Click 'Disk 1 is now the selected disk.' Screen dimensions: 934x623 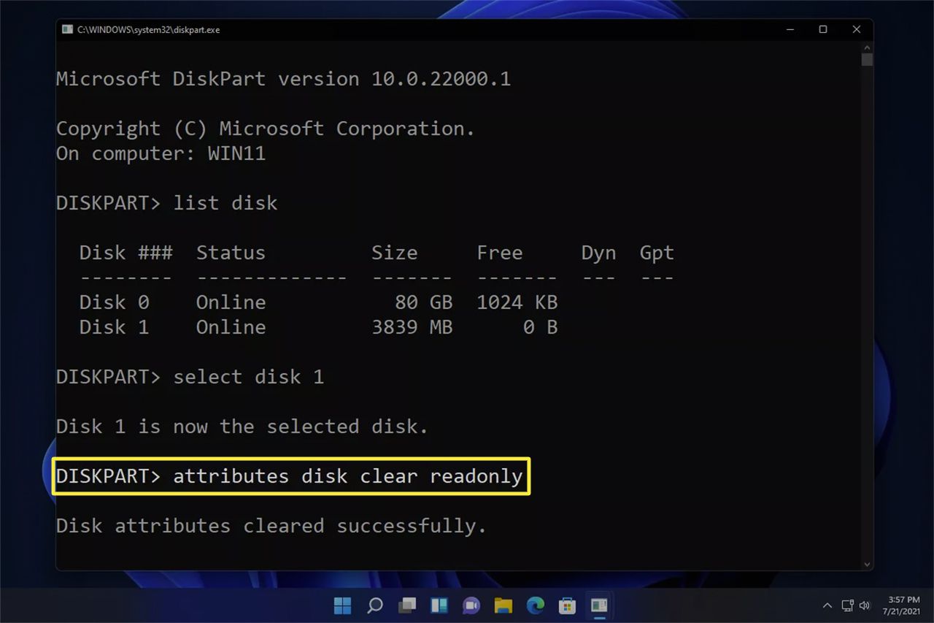242,427
